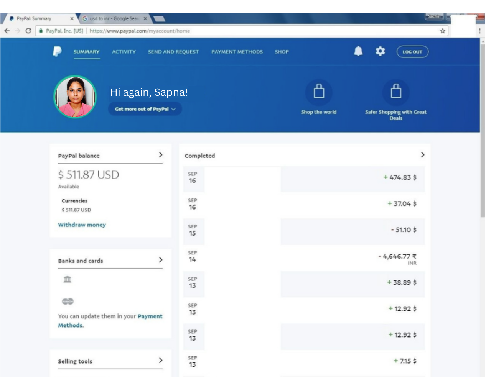Open Completed transactions chevron
Image resolution: width=491 pixels, height=377 pixels.
pos(422,155)
